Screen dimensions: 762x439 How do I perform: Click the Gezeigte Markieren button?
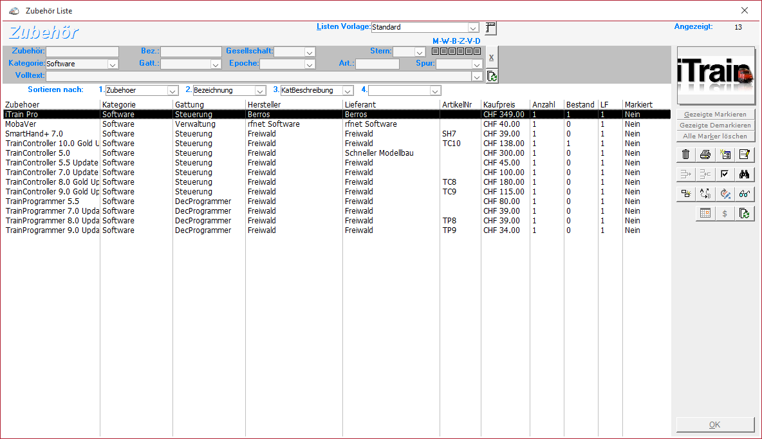(x=716, y=114)
